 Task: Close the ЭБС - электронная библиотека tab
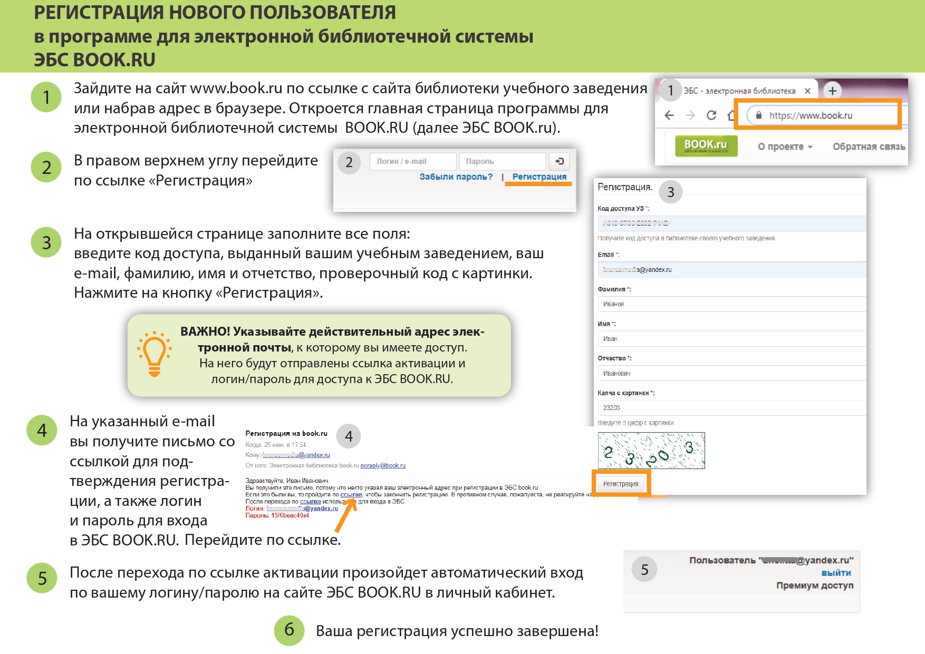point(807,91)
